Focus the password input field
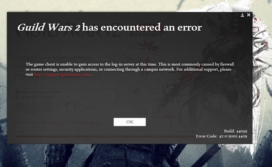Screen dimensions: 272x167 coord(58,84)
